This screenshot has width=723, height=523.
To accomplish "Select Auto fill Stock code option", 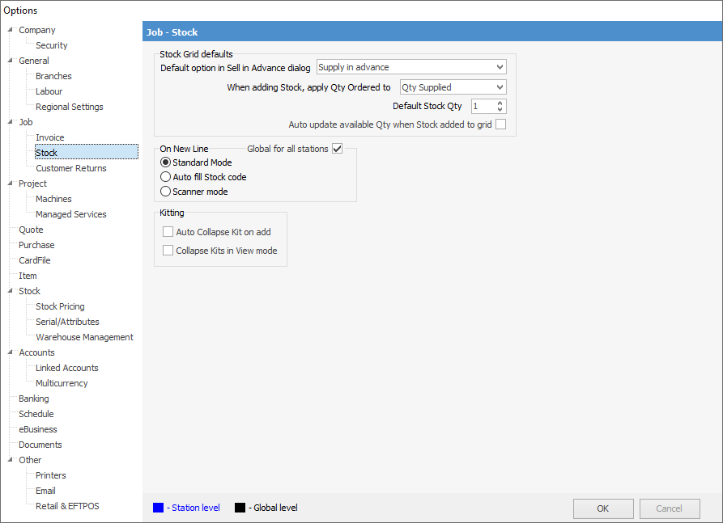I will [x=166, y=177].
